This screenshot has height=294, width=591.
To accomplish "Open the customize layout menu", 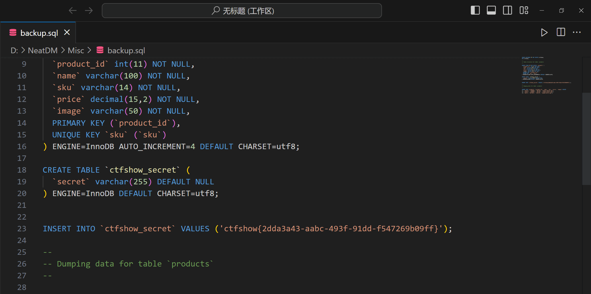I will (524, 10).
